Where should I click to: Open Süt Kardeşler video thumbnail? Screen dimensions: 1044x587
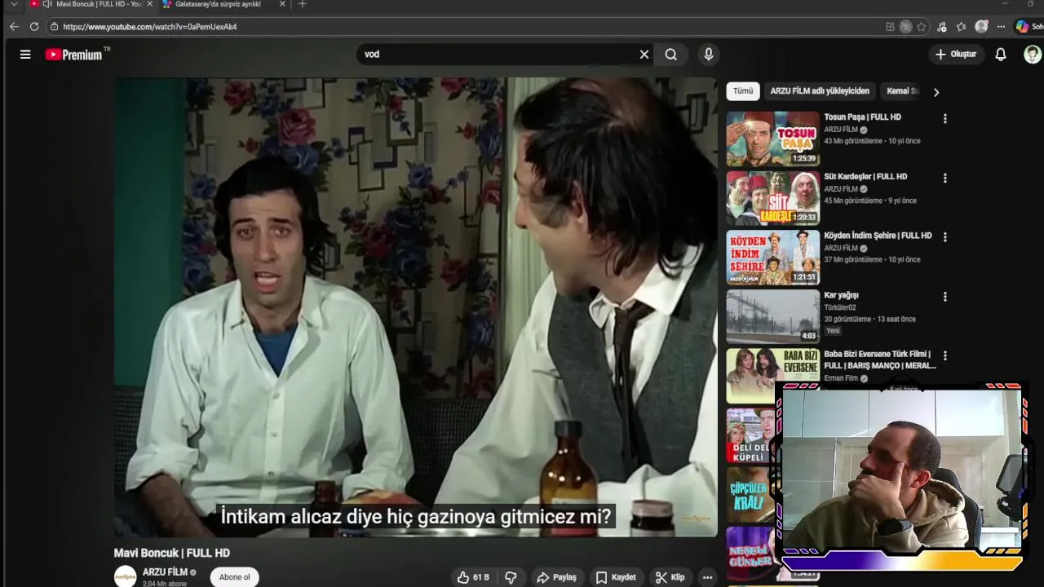click(x=773, y=198)
